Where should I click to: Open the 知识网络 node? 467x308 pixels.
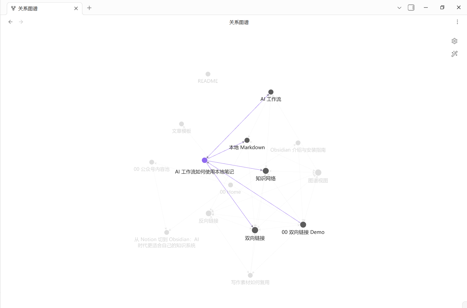point(266,171)
